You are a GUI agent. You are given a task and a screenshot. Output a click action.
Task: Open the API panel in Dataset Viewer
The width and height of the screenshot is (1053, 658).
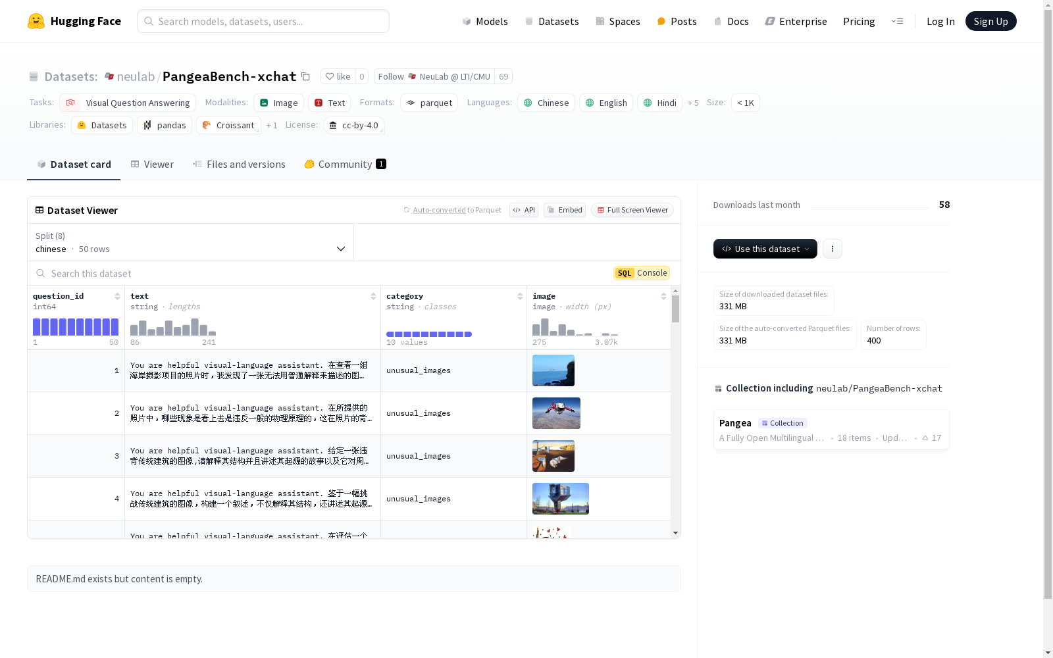click(524, 210)
